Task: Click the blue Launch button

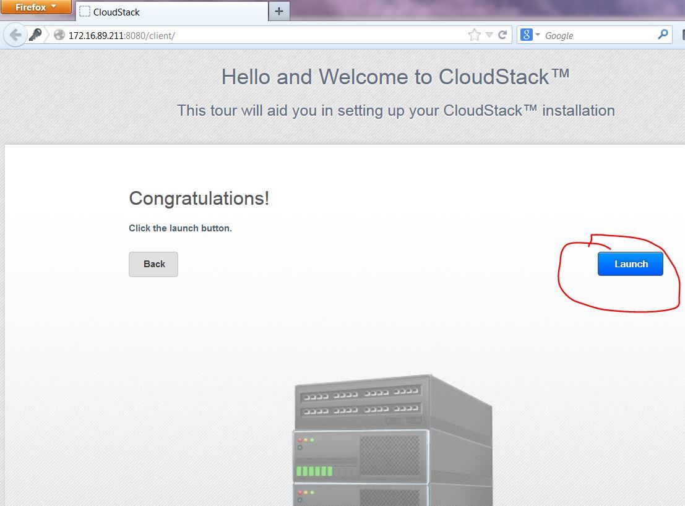Action: [x=630, y=264]
